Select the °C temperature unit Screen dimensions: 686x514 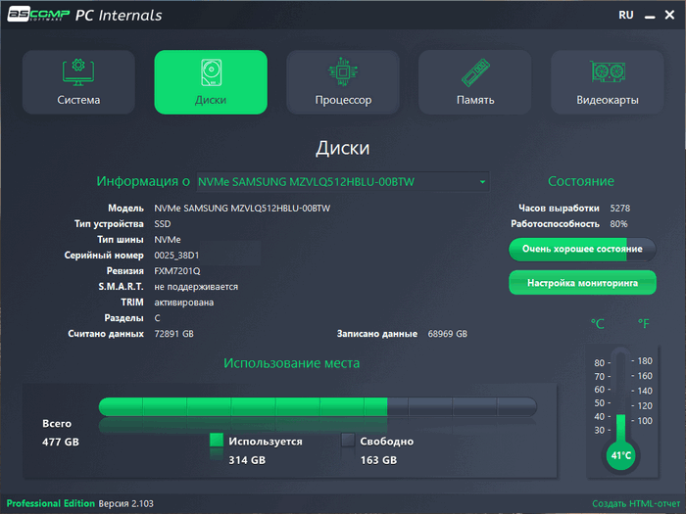[597, 324]
